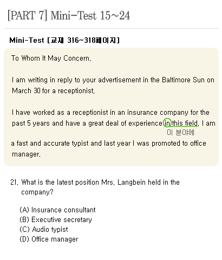Viewport: 222px width, 260px height.
Task: Click "March 30" in the letter
Action: coord(26,90)
